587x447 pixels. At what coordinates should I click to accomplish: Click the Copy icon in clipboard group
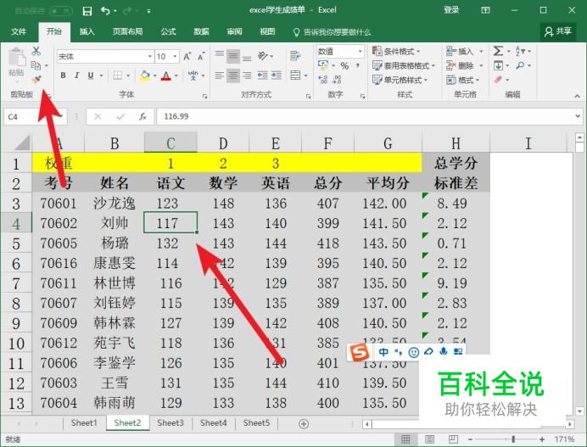[36, 65]
